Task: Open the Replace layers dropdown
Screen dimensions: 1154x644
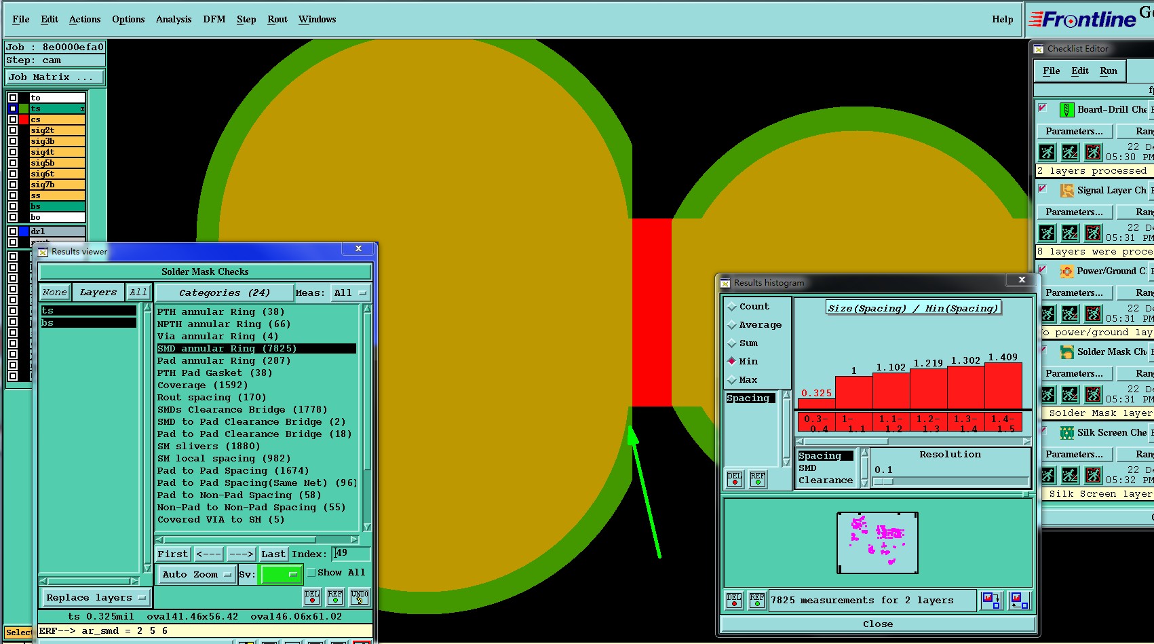Action: (96, 598)
